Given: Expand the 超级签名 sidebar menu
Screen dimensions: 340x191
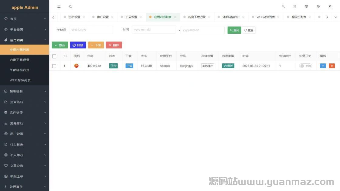Looking at the screenshot, I should [24, 91].
